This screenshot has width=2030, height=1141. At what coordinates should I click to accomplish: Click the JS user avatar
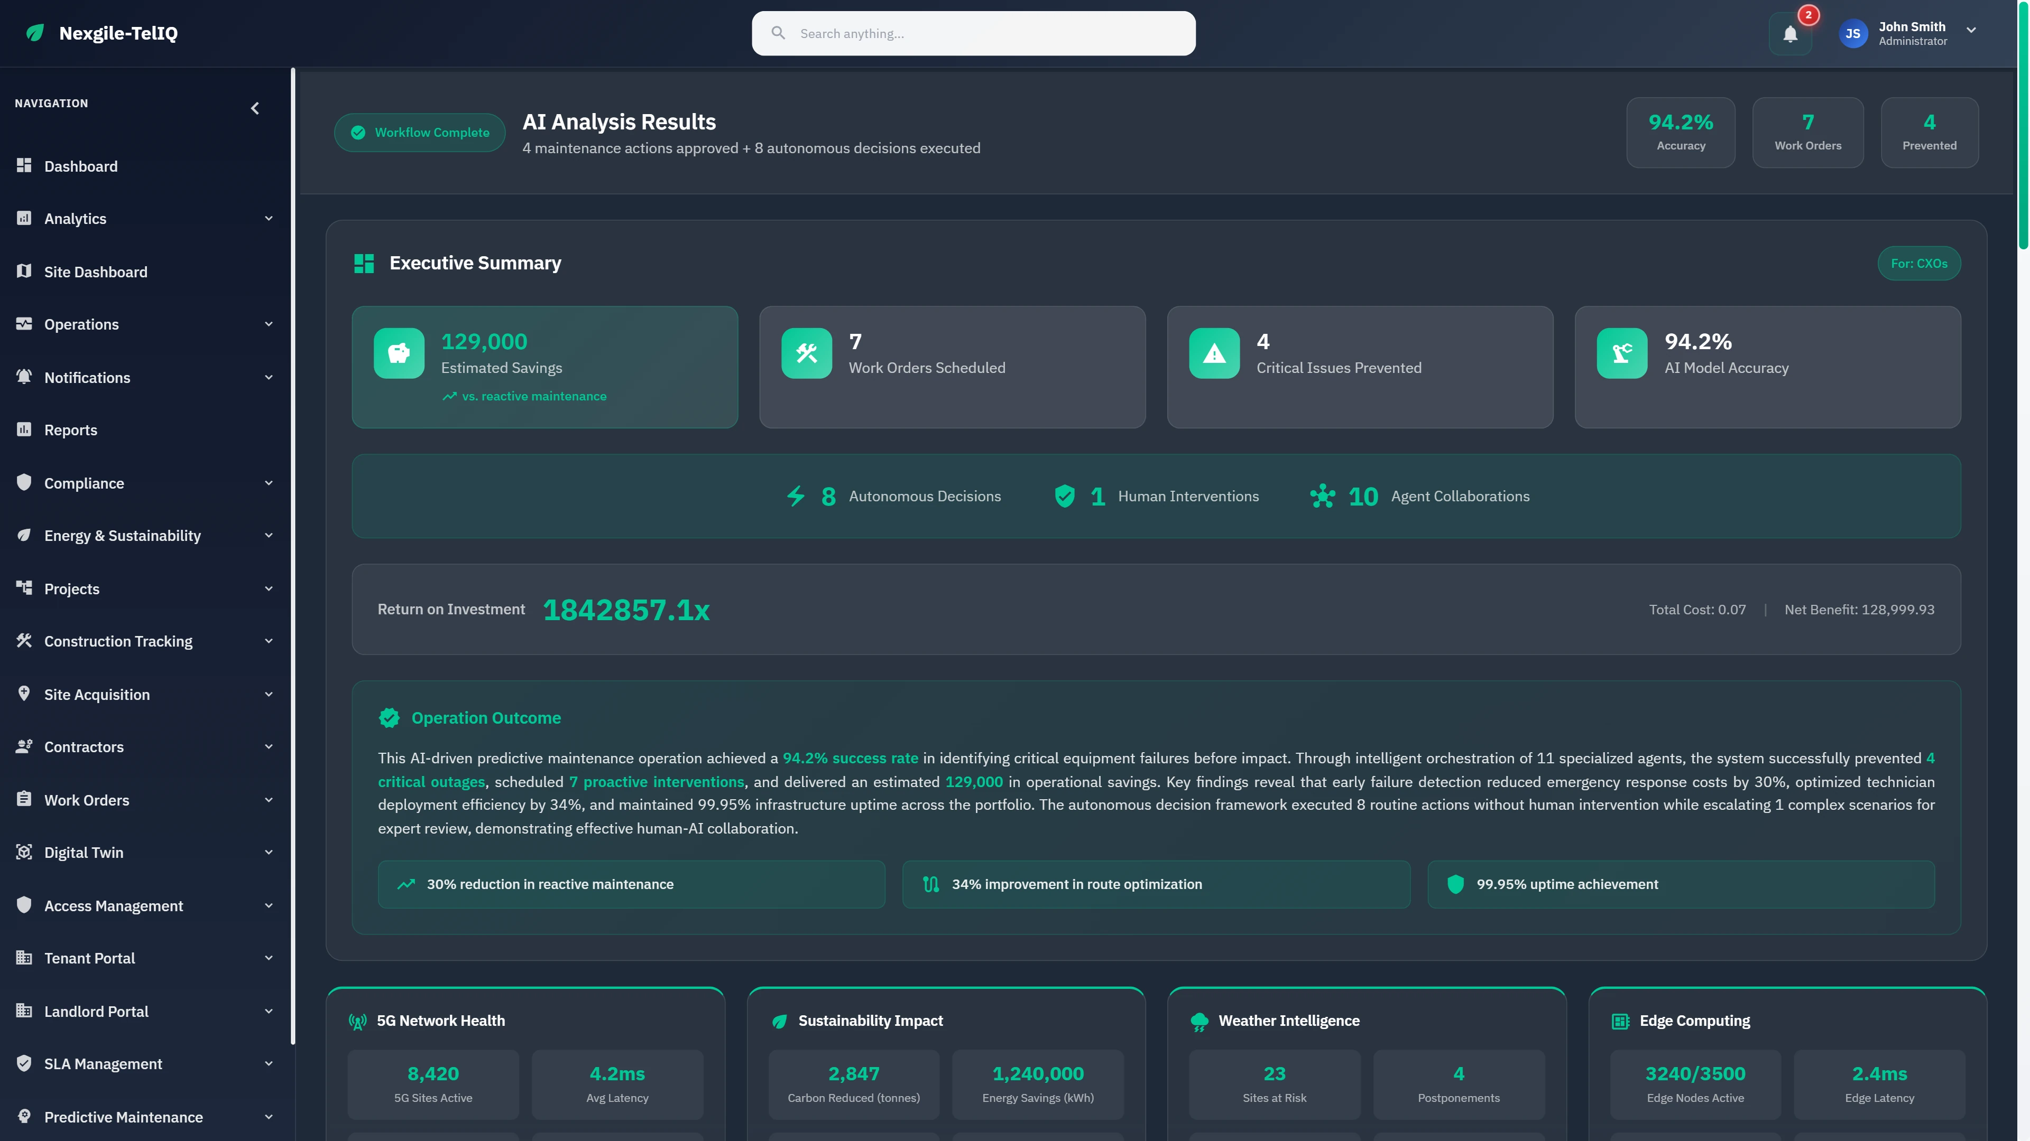[x=1853, y=34]
